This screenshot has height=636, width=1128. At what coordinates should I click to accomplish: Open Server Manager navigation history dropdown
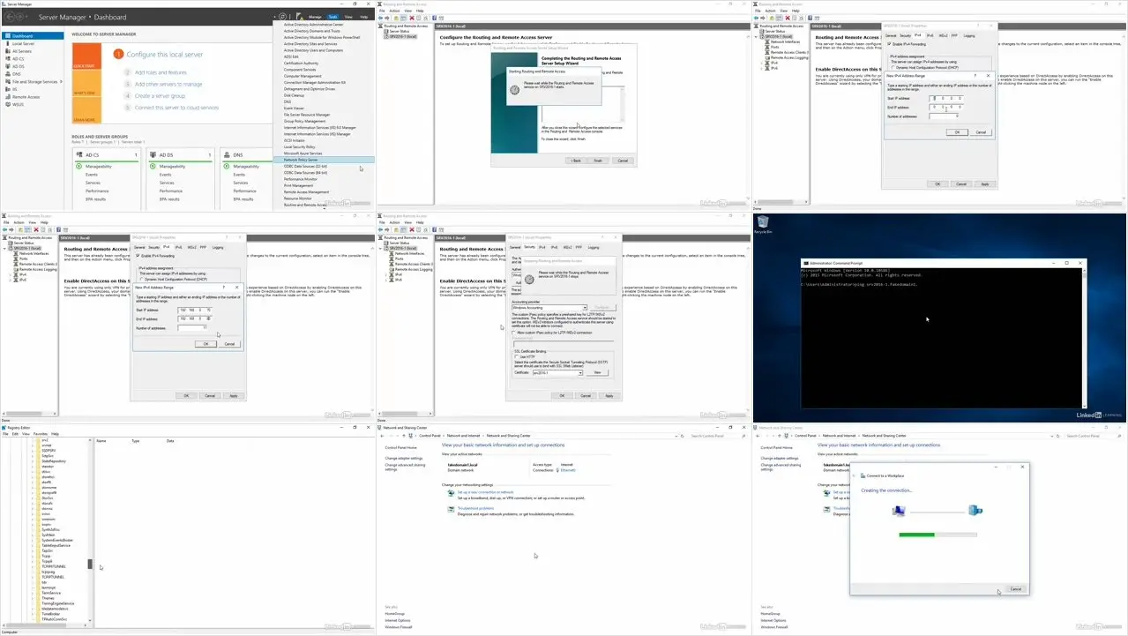pyautogui.click(x=26, y=17)
